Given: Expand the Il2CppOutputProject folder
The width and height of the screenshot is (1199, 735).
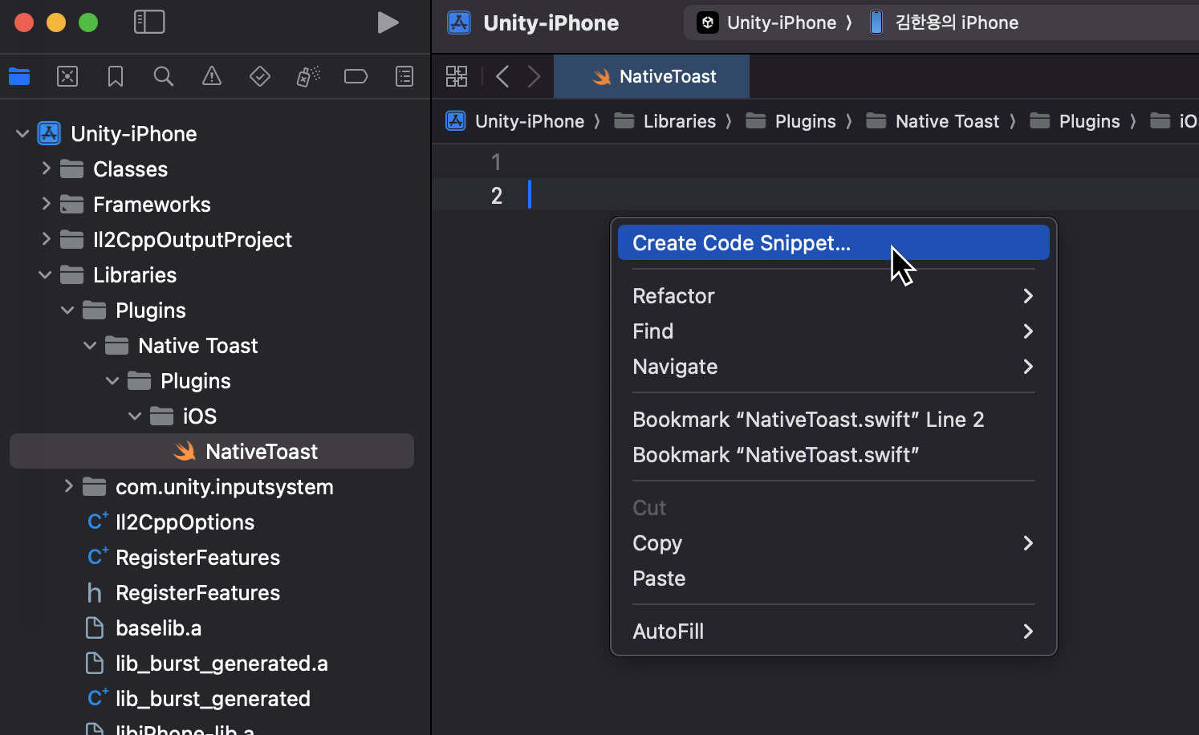Looking at the screenshot, I should (46, 239).
